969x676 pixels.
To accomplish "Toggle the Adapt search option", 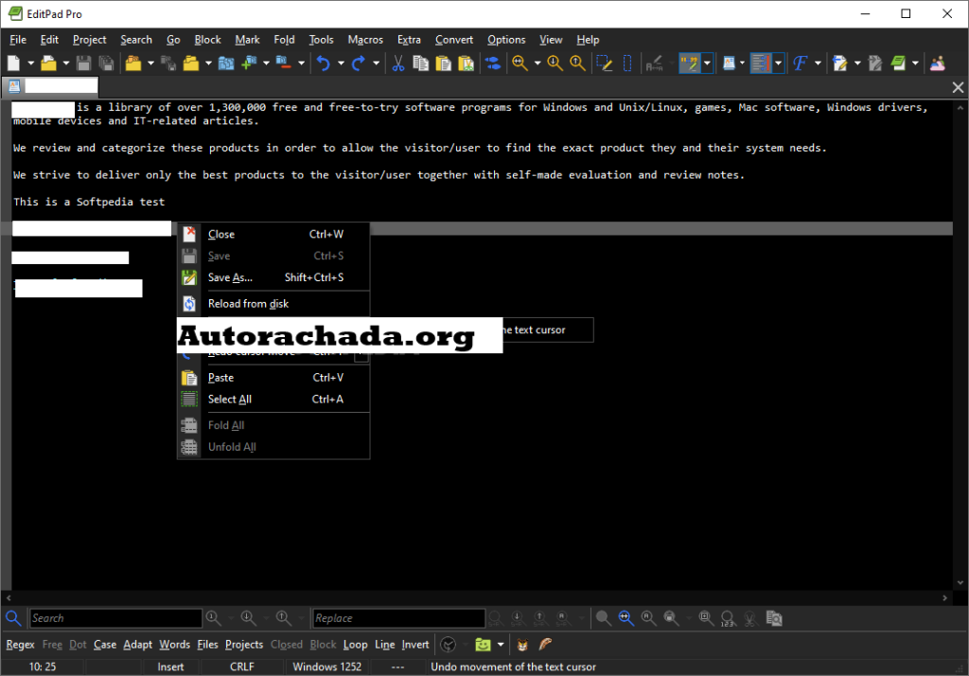I will [x=138, y=645].
